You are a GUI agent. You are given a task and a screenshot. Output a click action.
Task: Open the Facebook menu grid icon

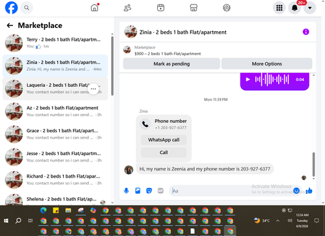point(279,8)
